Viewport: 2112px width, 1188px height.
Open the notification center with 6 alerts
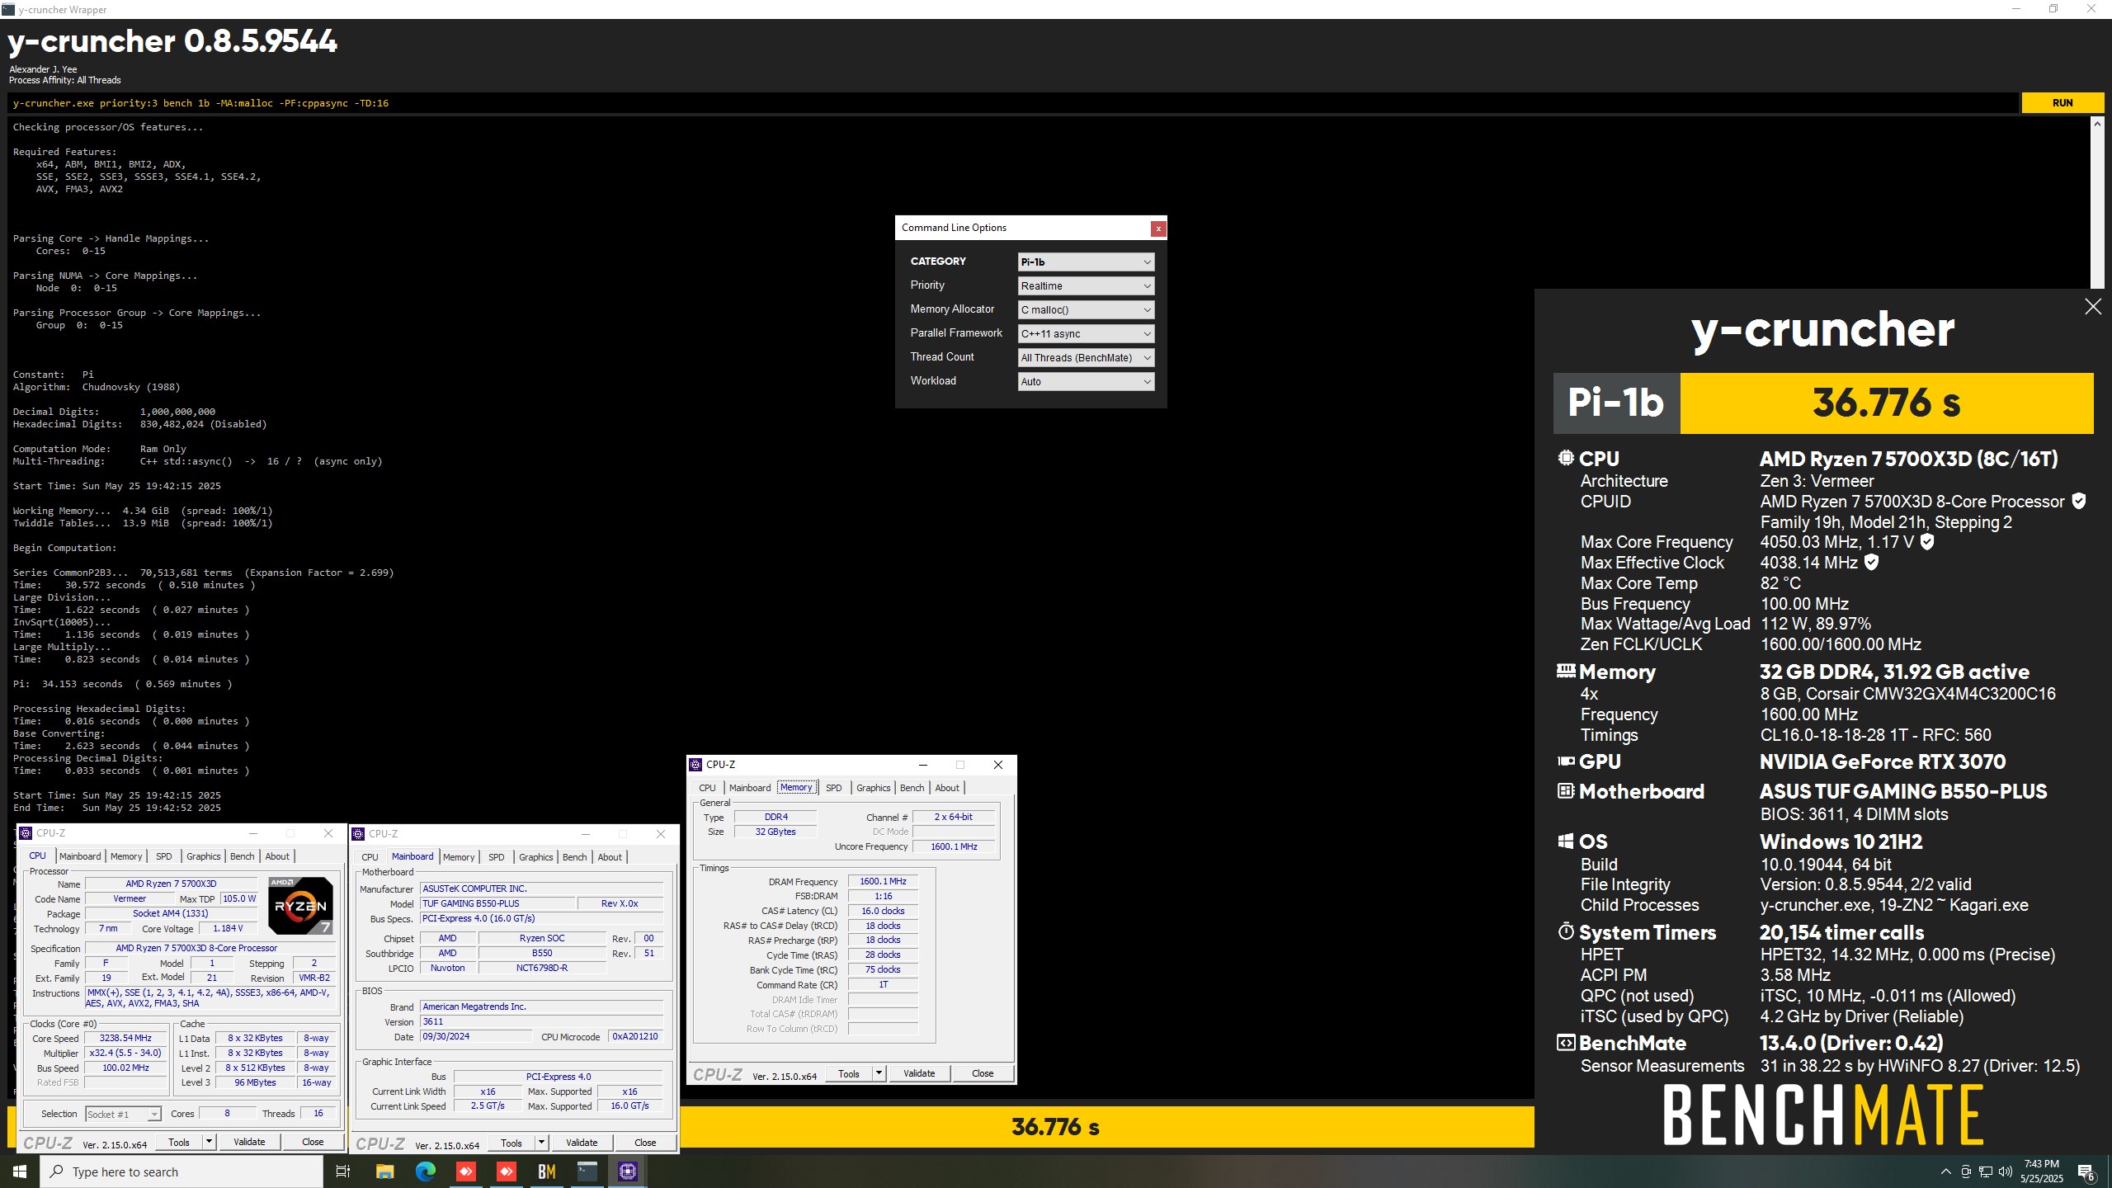pos(2086,1171)
